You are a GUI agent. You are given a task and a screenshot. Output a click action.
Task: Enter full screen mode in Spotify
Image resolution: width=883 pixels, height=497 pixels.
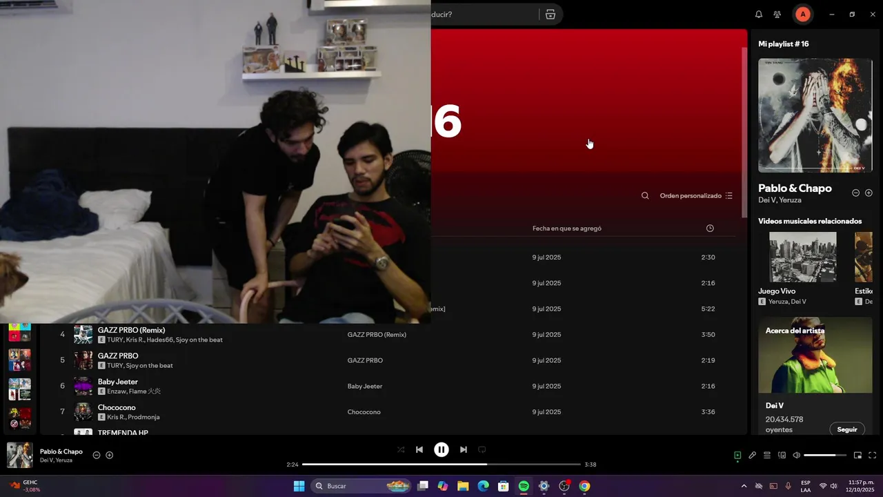click(x=872, y=455)
